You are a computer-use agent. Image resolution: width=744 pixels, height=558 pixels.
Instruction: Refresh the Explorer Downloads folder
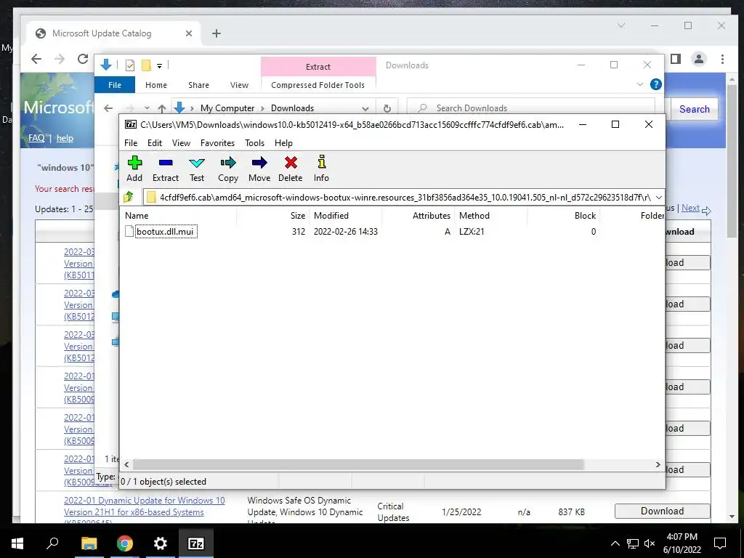[387, 108]
